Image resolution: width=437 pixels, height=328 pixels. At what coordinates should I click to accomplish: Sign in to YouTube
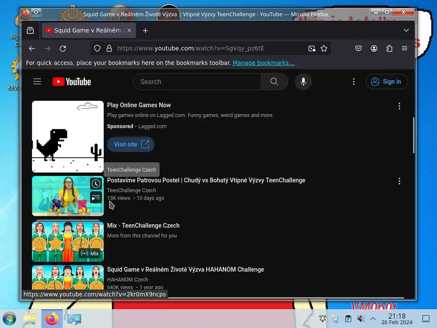tap(387, 82)
